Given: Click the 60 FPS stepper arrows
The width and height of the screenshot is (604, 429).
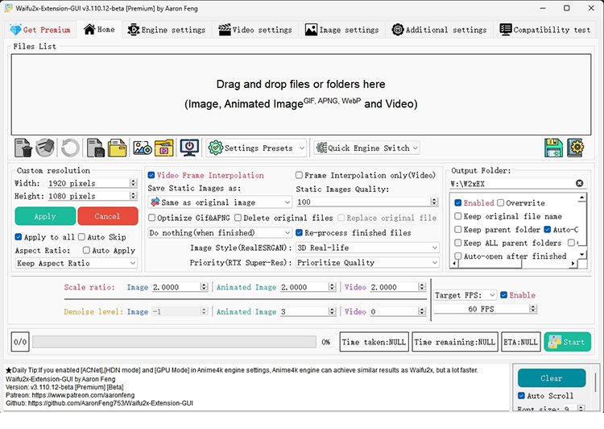Looking at the screenshot, I should (533, 309).
